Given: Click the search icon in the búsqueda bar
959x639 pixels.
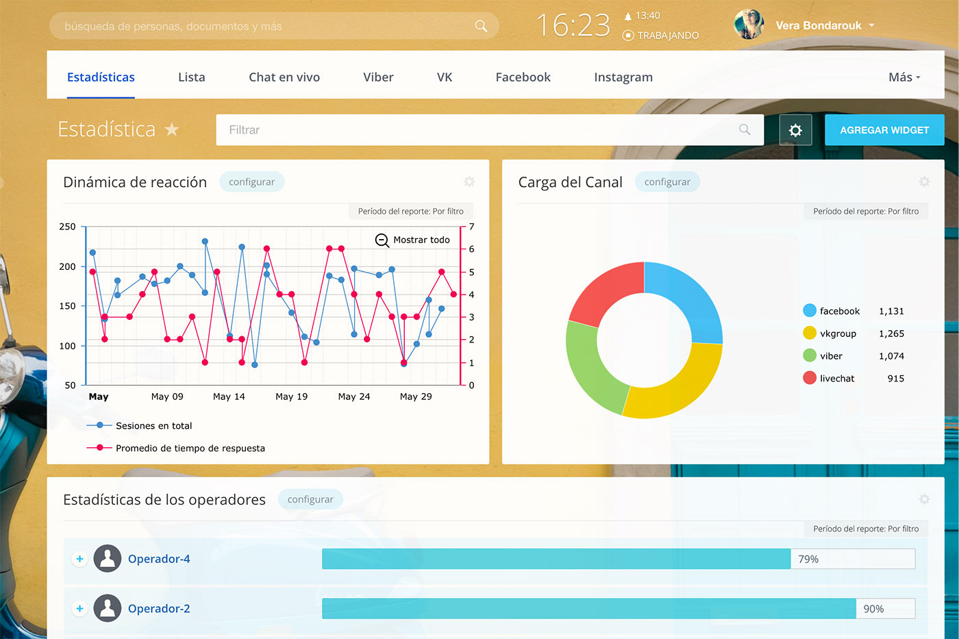Looking at the screenshot, I should (481, 25).
